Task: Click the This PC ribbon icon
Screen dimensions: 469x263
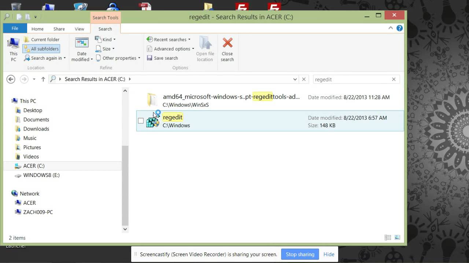Action: (14, 49)
